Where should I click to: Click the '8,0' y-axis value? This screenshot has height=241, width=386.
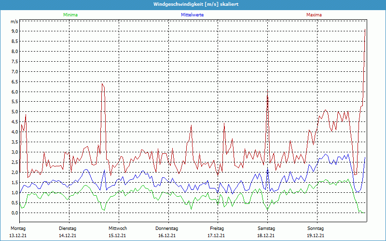[14, 52]
